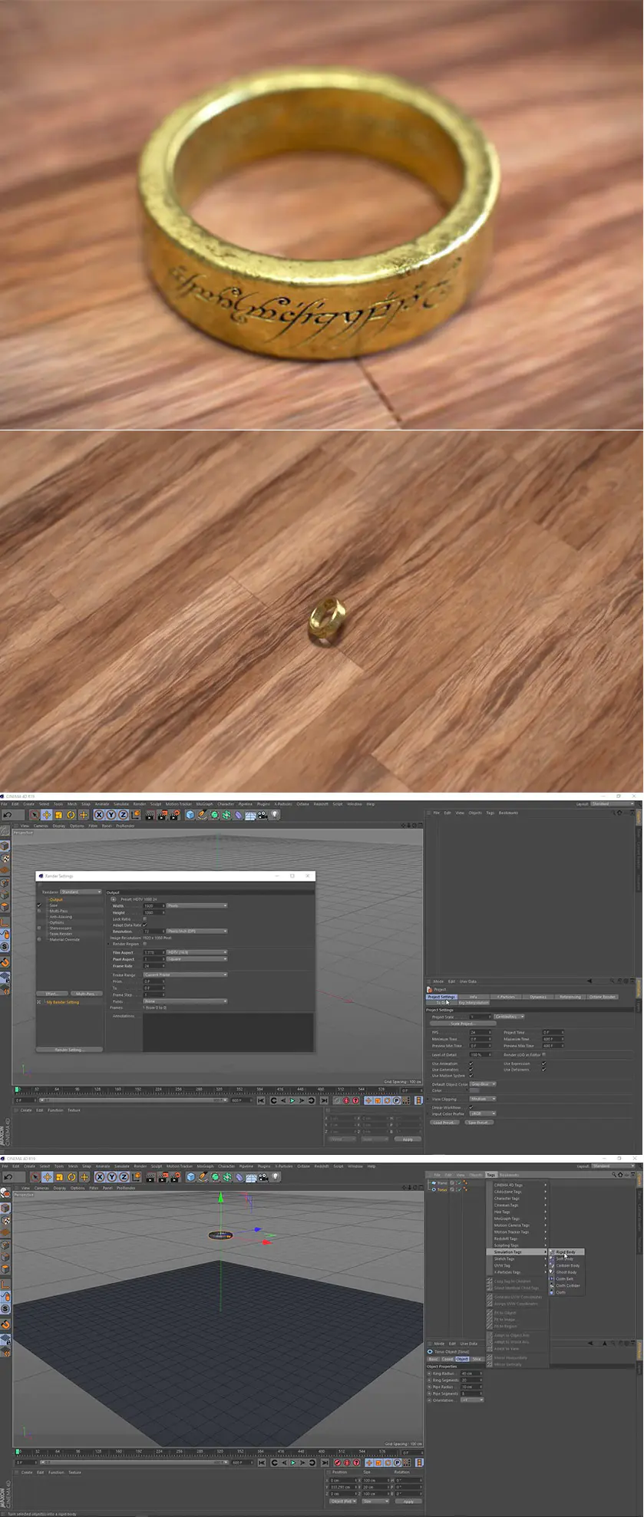Click Play Forwards in upper Cinema 4D timeline

point(292,1100)
